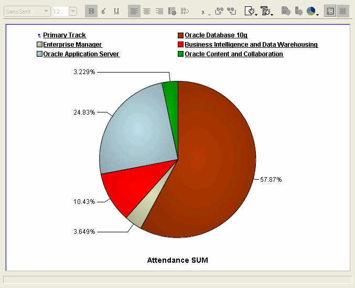Click the number format icon beside alignment
This screenshot has height=288, width=355.
172,11
